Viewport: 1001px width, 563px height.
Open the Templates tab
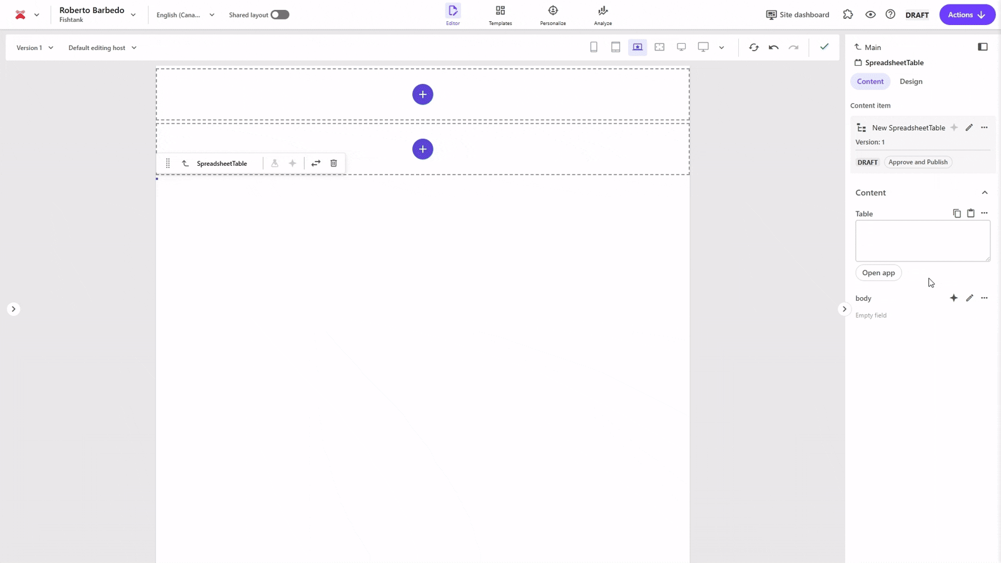tap(500, 15)
